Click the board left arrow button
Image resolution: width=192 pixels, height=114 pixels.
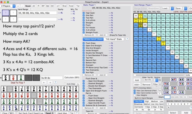(x=44, y=83)
